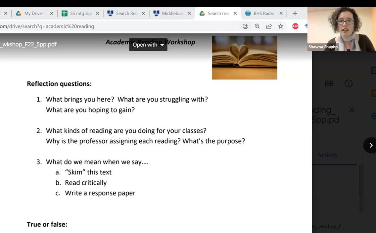
Task: Dismiss the file name chip with its X
Action: [x=352, y=110]
